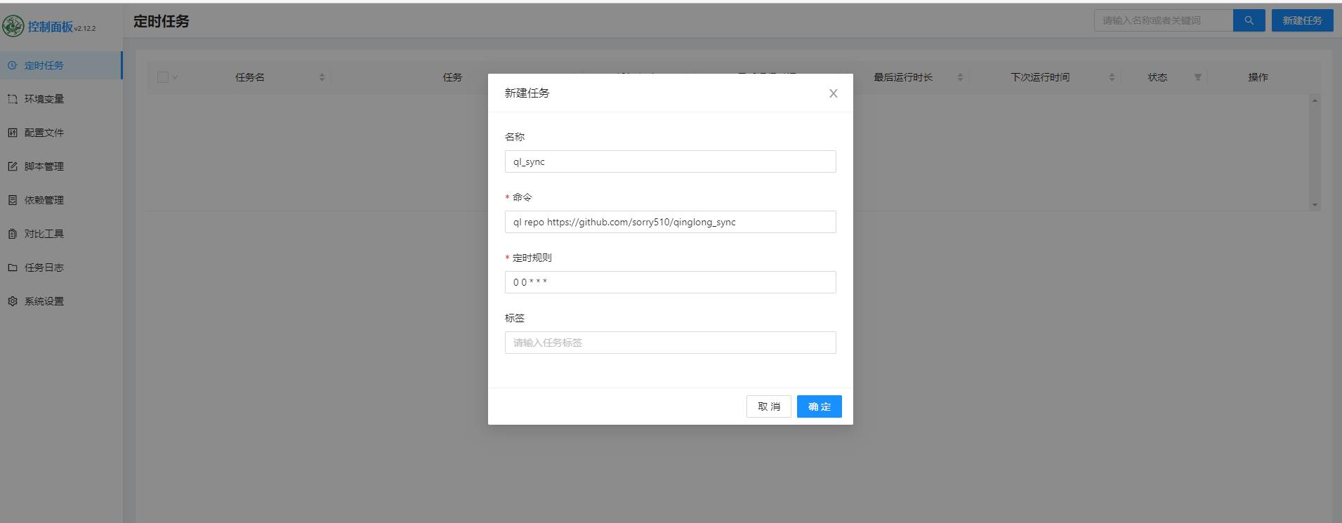Open 定时任务 in the sidebar

(x=61, y=65)
